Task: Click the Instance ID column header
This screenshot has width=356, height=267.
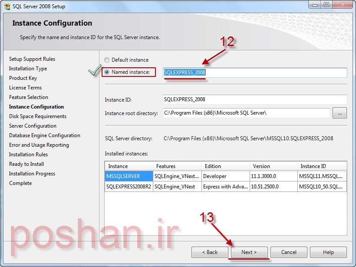Action: pos(322,166)
